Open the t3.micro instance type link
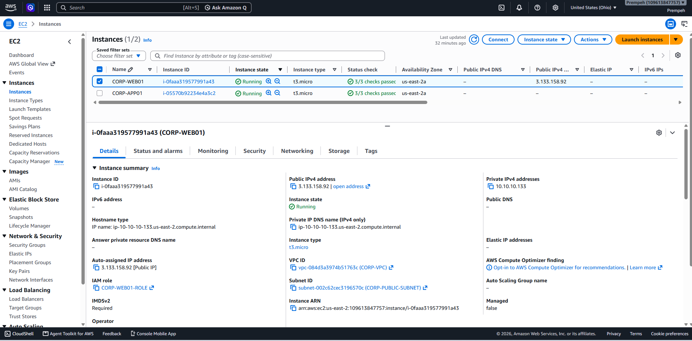 point(298,247)
